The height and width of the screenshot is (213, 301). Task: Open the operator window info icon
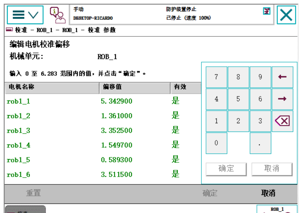tap(58, 15)
